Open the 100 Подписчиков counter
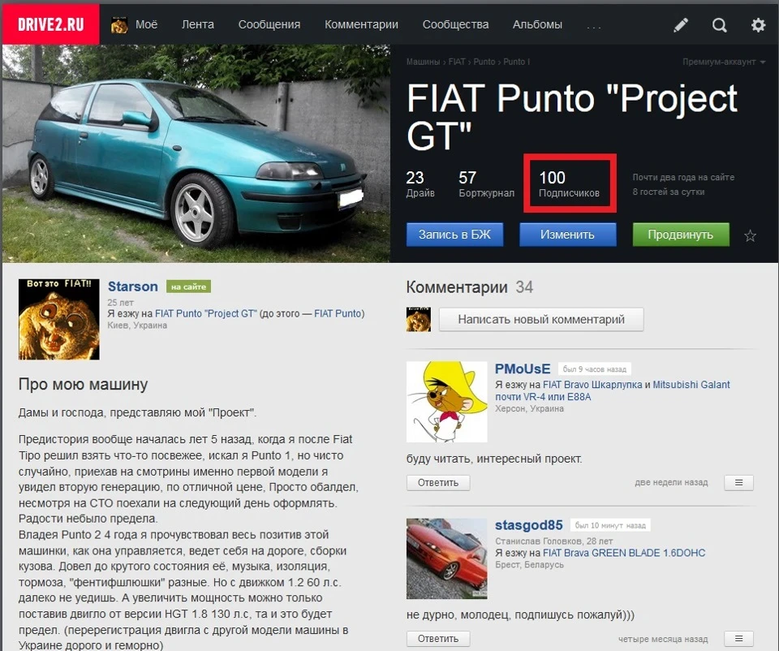779x651 pixels. pos(569,184)
